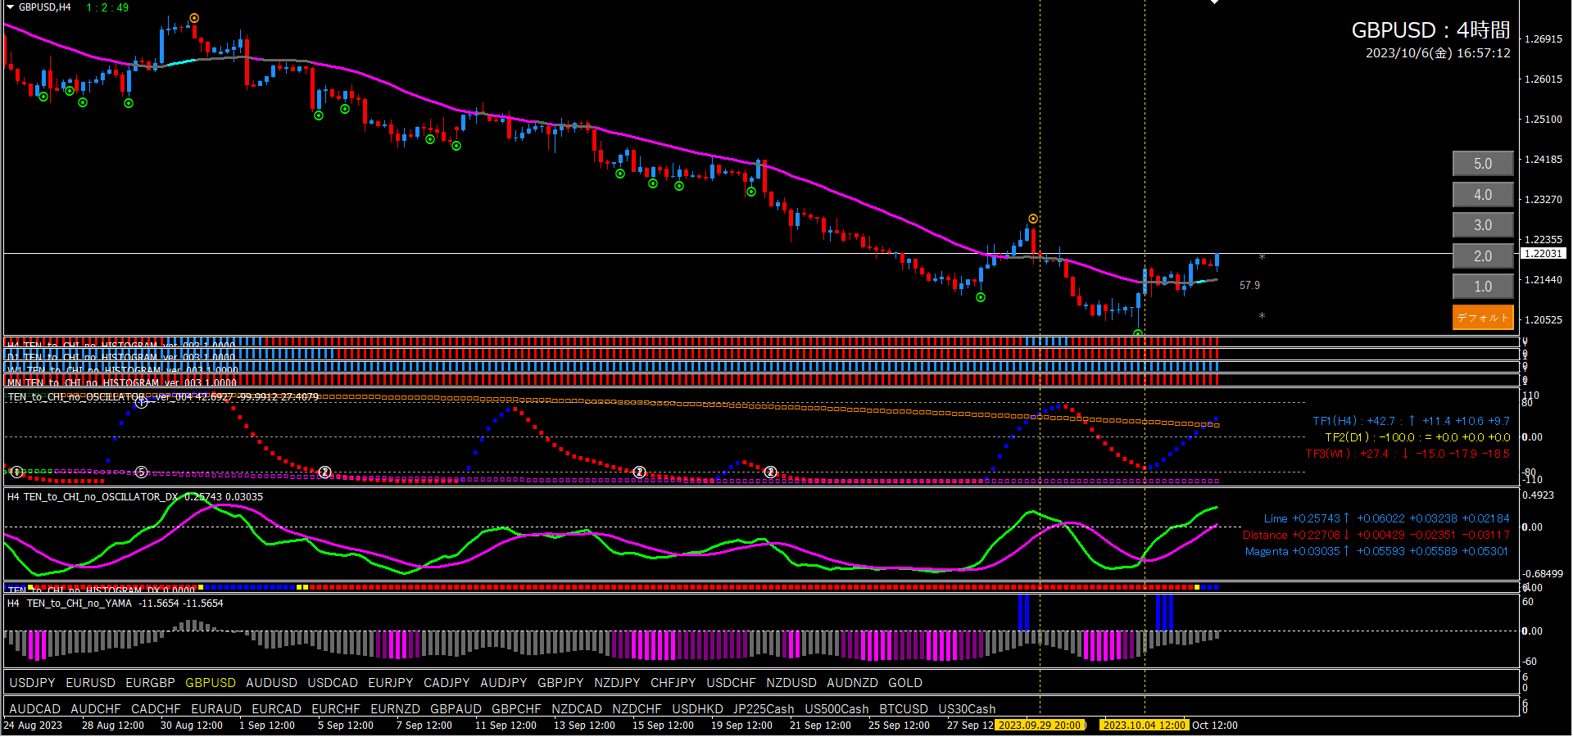The width and height of the screenshot is (1573, 737).
Task: Select the TF1(H4) oscillator readout
Action: (1411, 421)
